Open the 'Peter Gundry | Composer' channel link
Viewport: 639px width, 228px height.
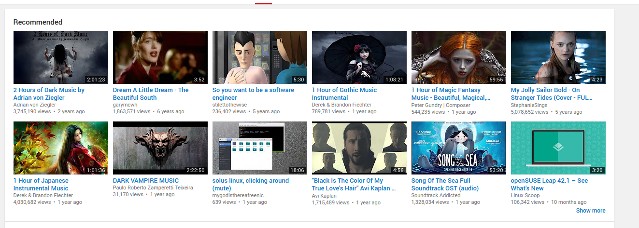pyautogui.click(x=441, y=105)
